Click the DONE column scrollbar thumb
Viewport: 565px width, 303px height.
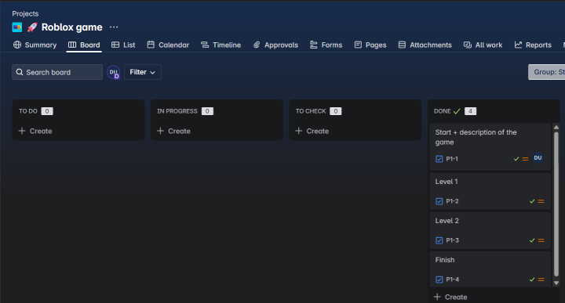point(556,204)
